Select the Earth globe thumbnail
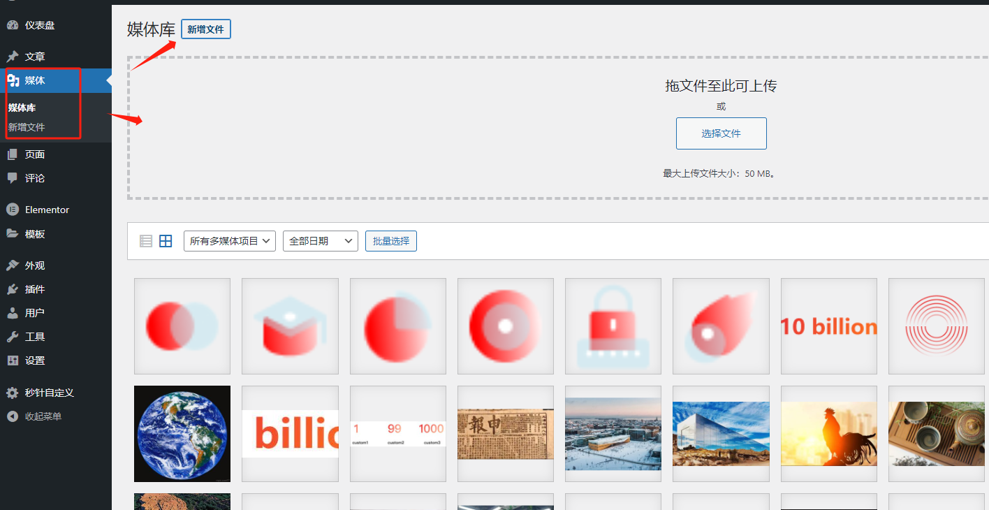Viewport: 989px width, 510px height. [x=182, y=434]
